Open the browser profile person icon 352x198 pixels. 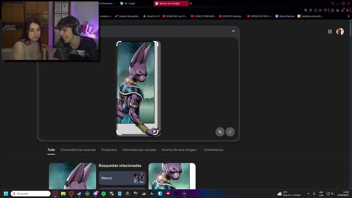pyautogui.click(x=337, y=10)
